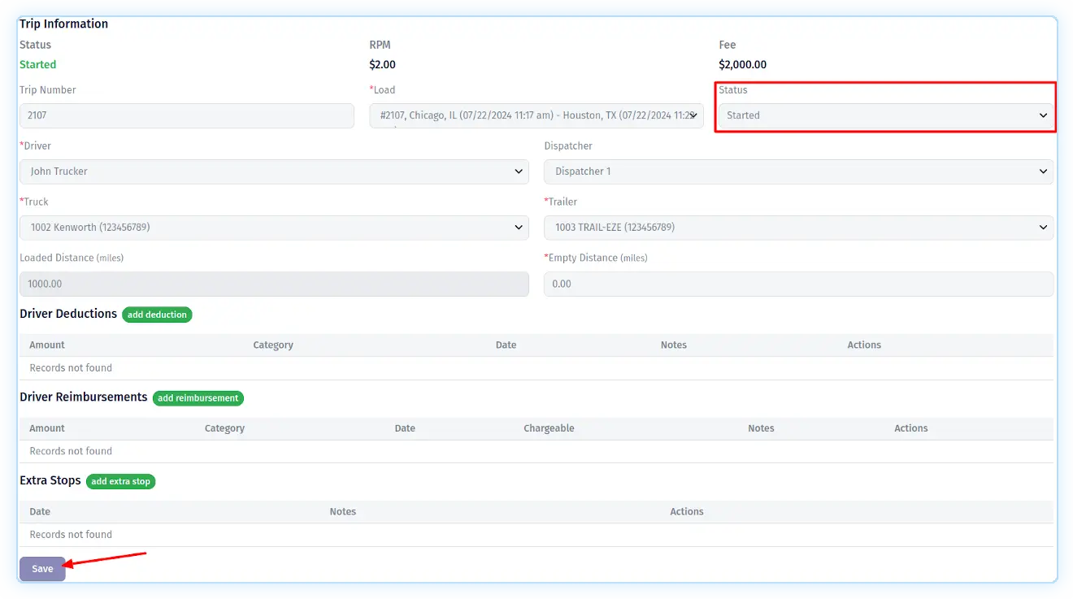Click Chargeable header in Driver Reimbursements table
This screenshot has width=1073, height=599.
tap(549, 428)
